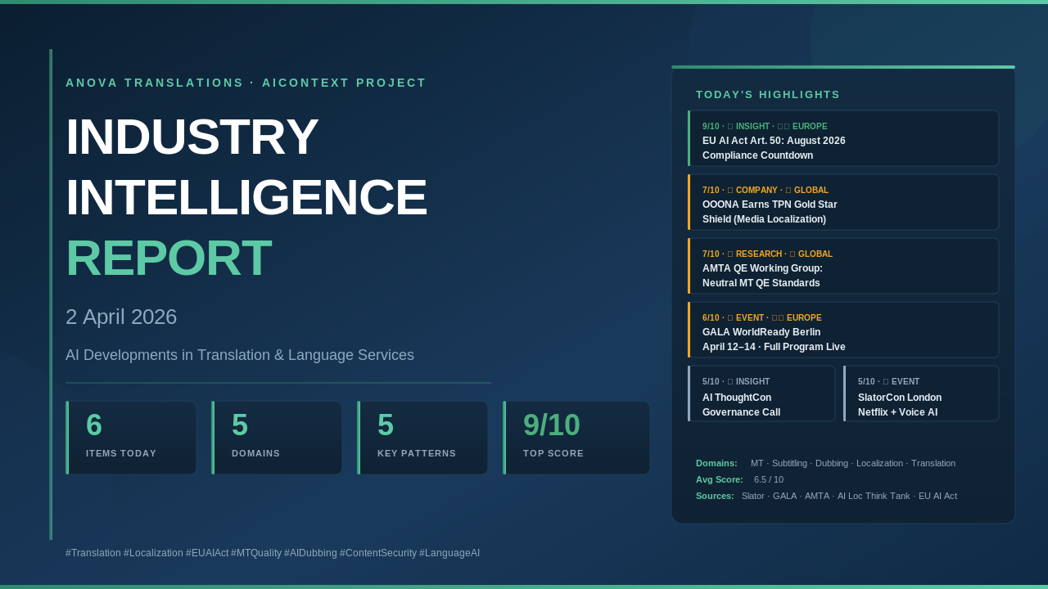Viewport: 1048px width, 589px height.
Task: Click the #Localization hashtag
Action: (x=153, y=553)
